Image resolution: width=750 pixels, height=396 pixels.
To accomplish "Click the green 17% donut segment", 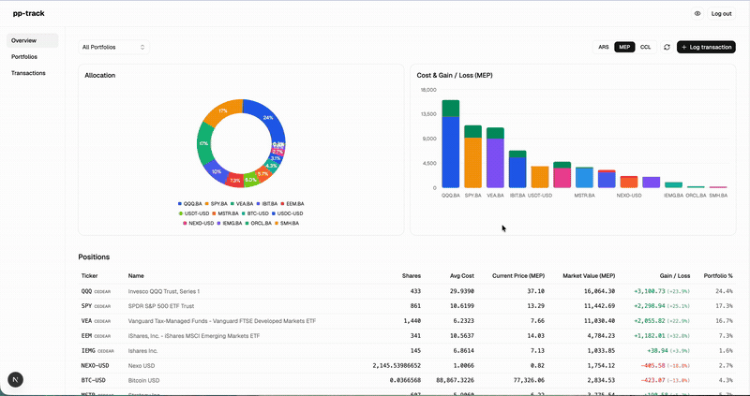I will pyautogui.click(x=204, y=144).
